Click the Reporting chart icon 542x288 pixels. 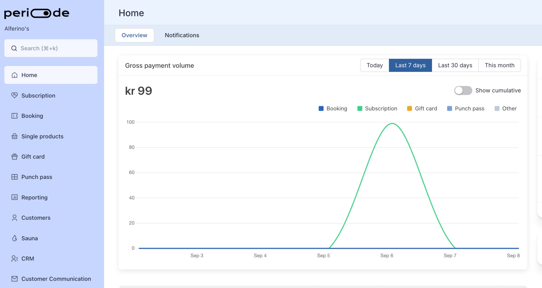(x=15, y=197)
